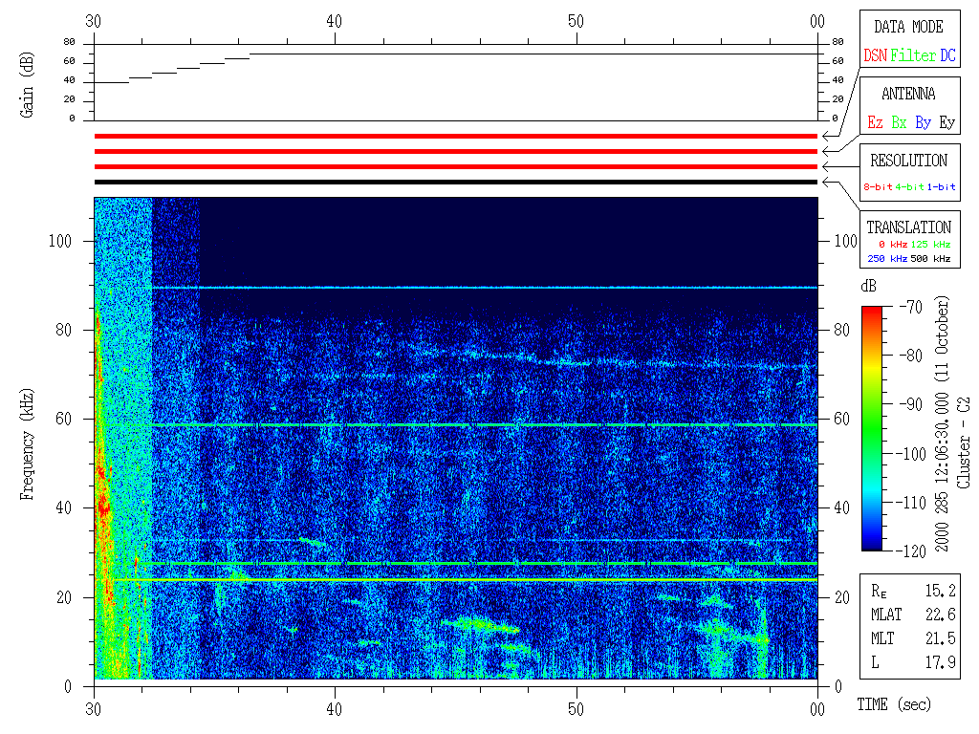Select the Ez antenna label
The width and height of the screenshot is (979, 734).
(875, 122)
